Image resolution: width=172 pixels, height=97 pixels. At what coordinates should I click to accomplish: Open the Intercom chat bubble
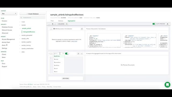click(x=167, y=85)
